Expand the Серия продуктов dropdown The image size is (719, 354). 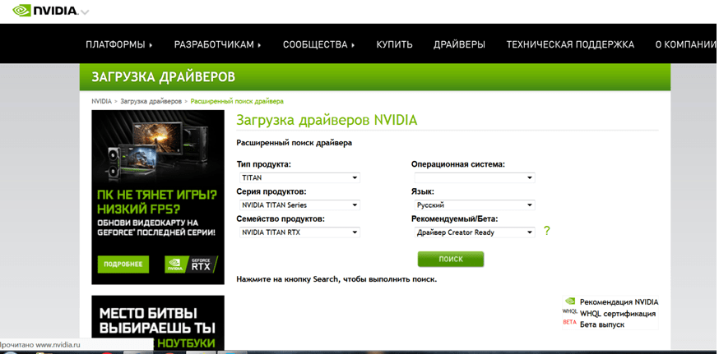[299, 205]
